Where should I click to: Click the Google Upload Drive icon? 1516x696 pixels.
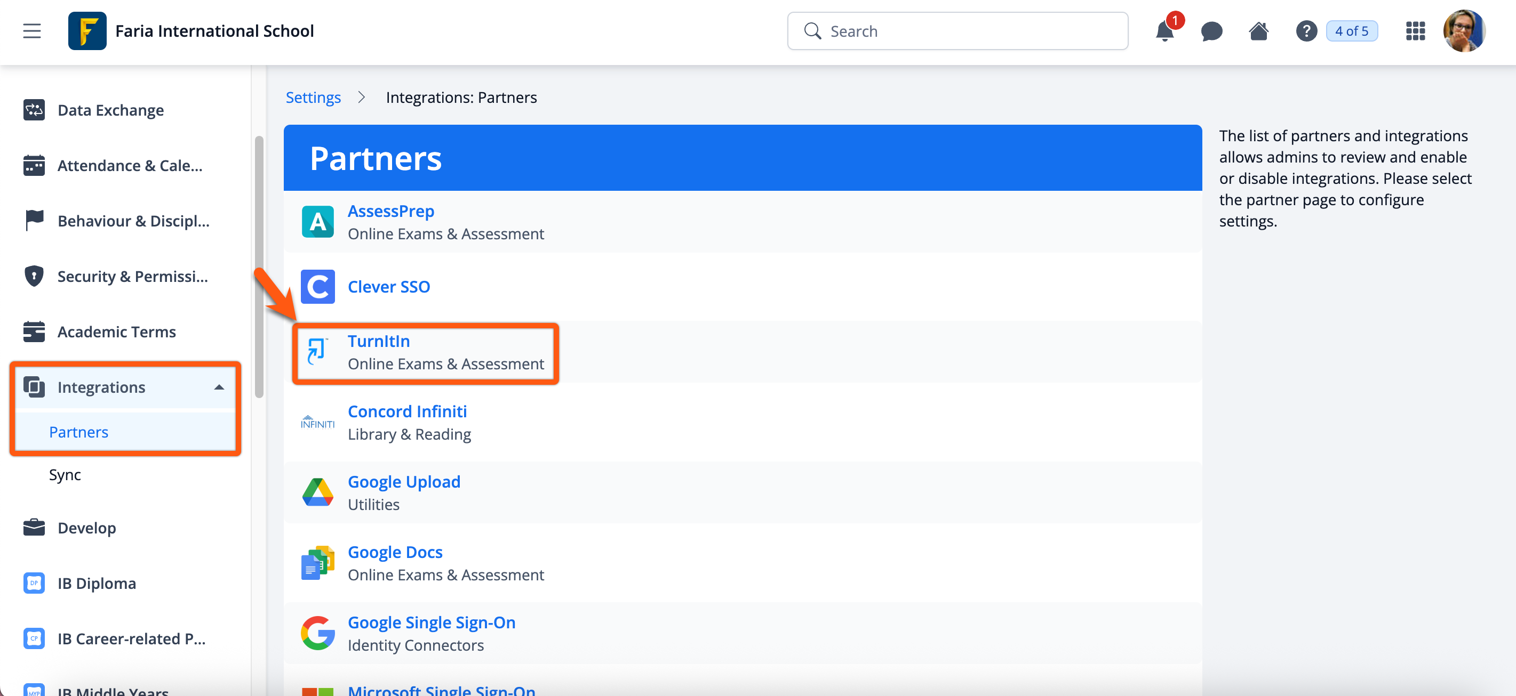point(318,492)
